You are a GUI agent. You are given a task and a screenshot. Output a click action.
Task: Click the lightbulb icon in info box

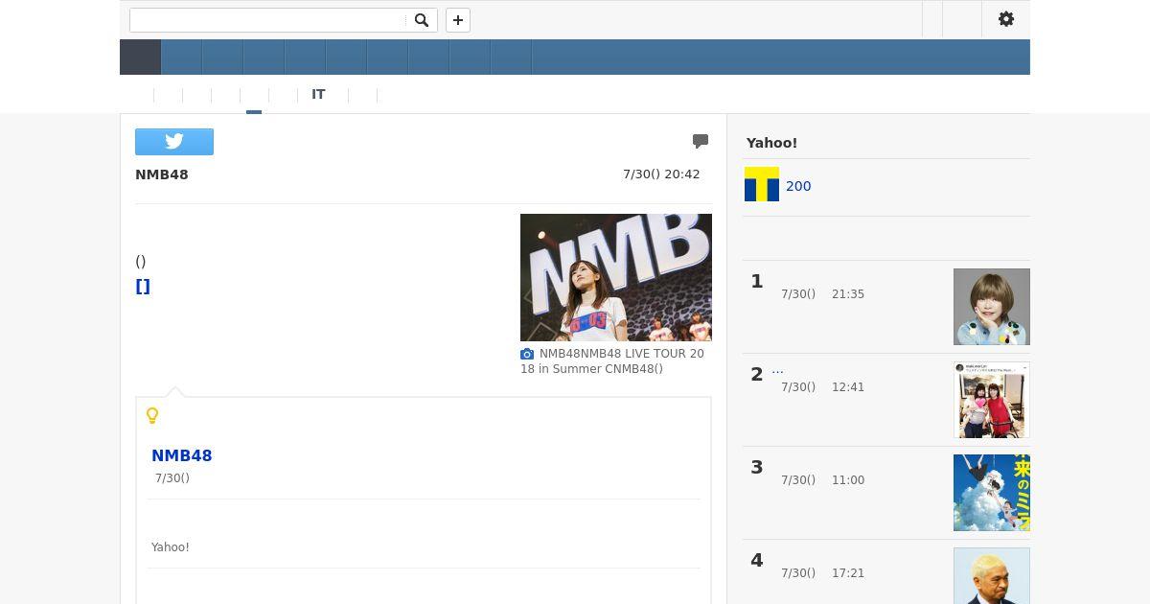click(x=152, y=415)
